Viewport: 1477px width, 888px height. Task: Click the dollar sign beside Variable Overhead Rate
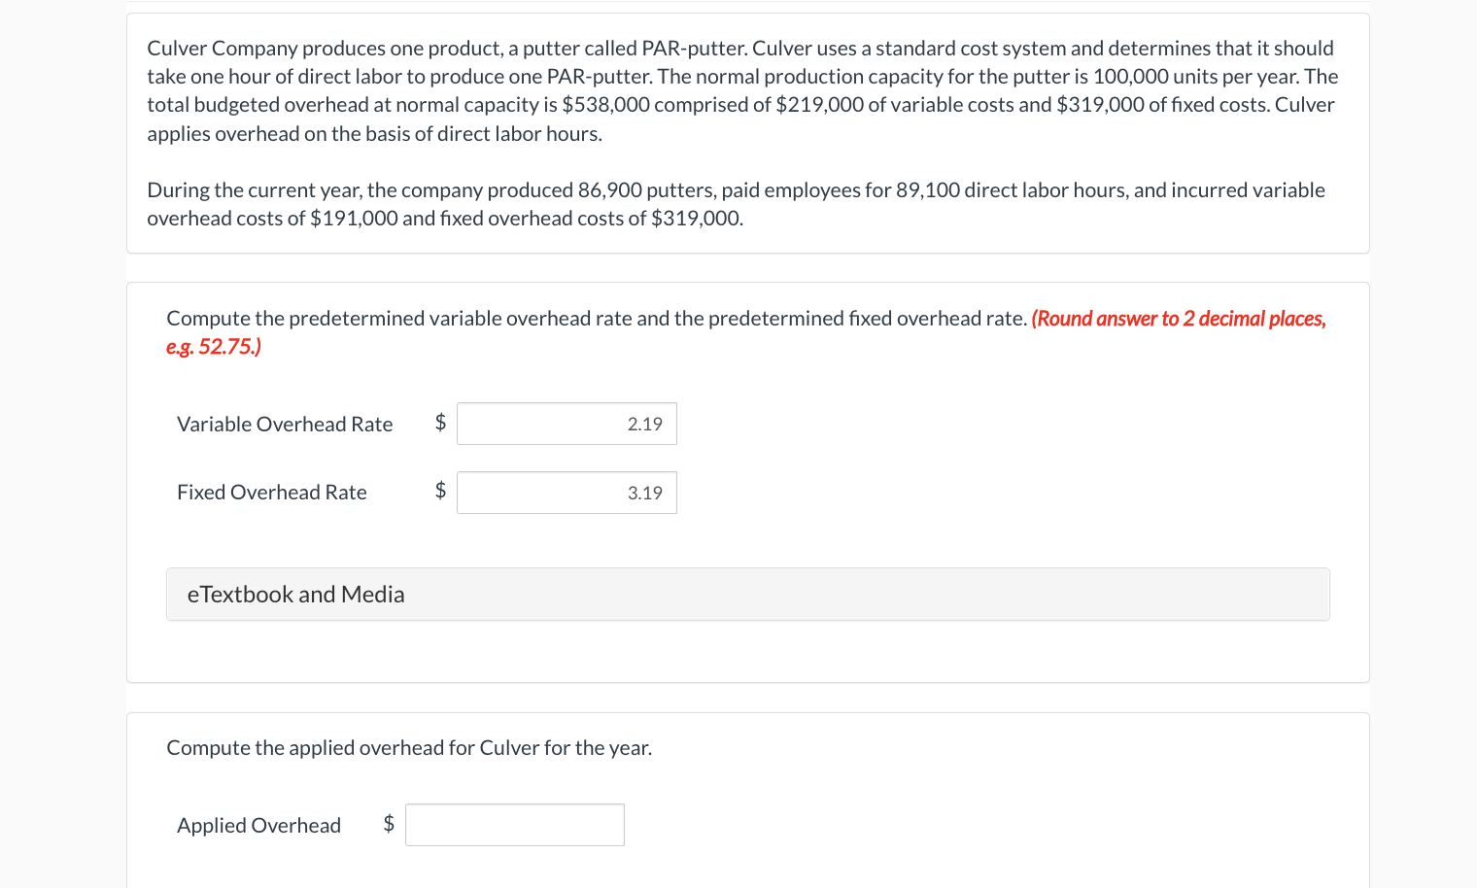pyautogui.click(x=440, y=422)
